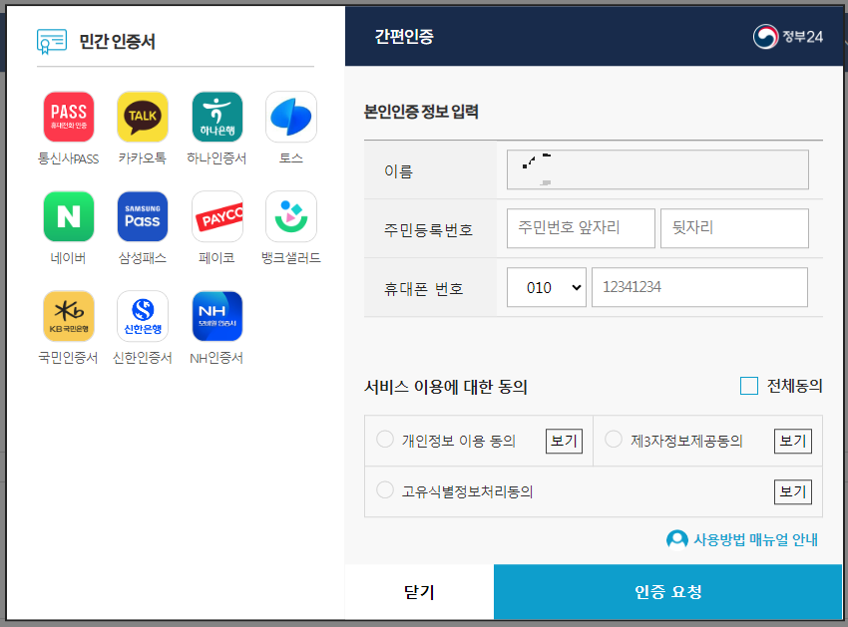Select the NH인증서 icon
The image size is (848, 627).
pyautogui.click(x=217, y=316)
